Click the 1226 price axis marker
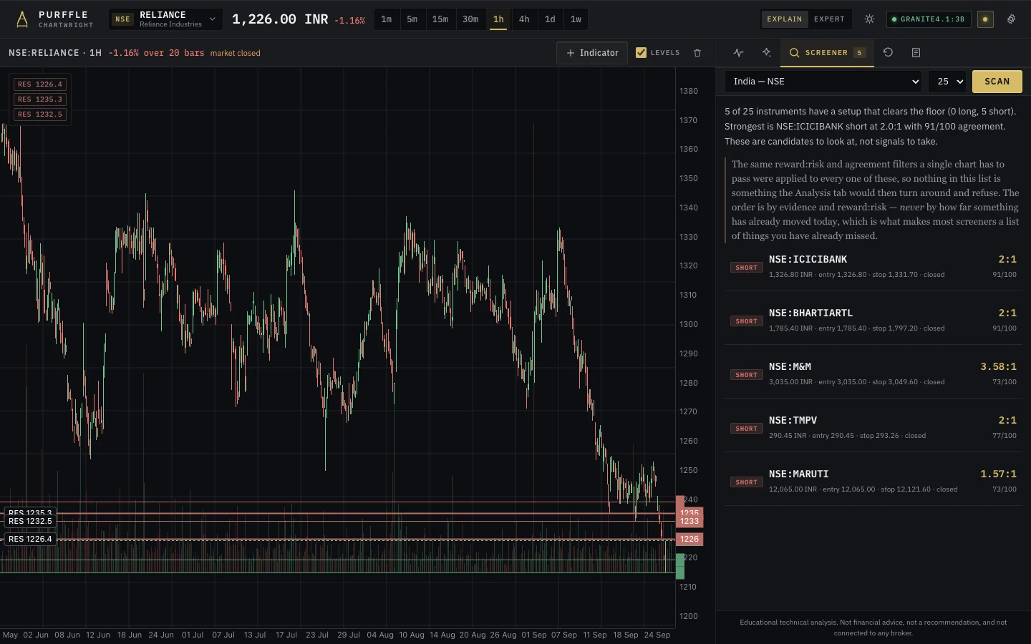Viewport: 1031px width, 644px height. coord(689,539)
